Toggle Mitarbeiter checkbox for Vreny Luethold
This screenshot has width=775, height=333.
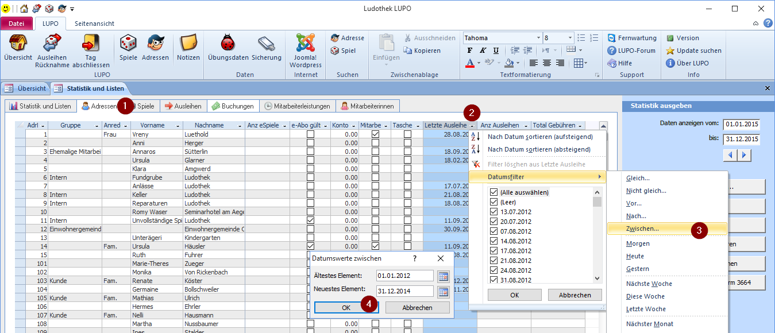point(375,134)
